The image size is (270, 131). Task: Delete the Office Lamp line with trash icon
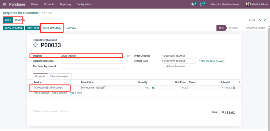pos(234,88)
